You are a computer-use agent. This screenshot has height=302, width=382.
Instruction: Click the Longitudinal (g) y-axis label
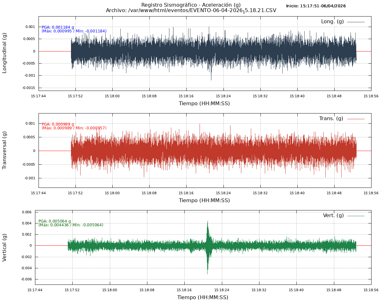[4, 53]
